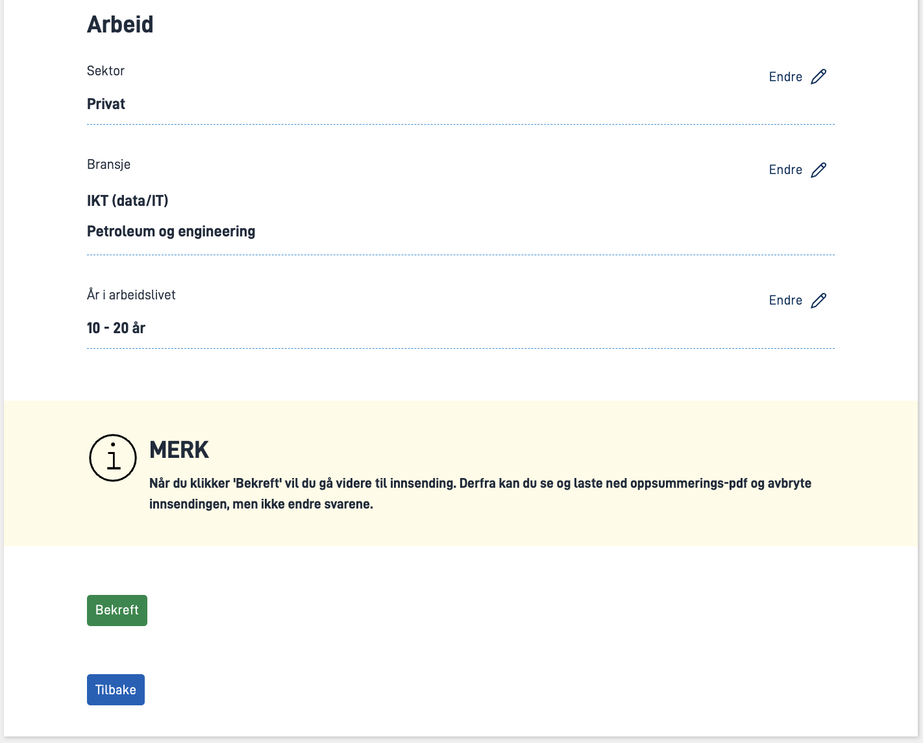The width and height of the screenshot is (923, 743).
Task: Confirm with the green Bekreft button
Action: pyautogui.click(x=117, y=611)
